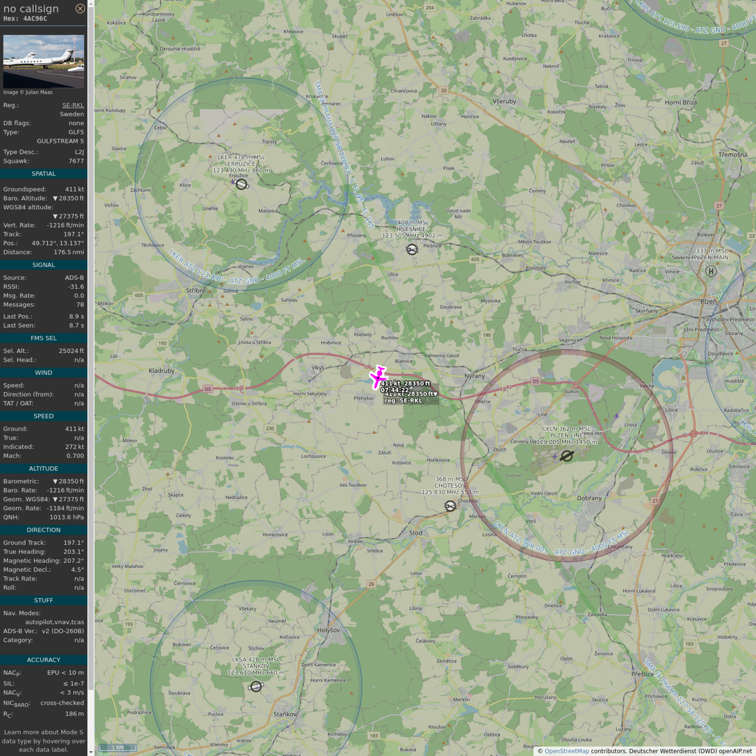Click the SPATIAL section header
This screenshot has width=756, height=756.
[44, 174]
